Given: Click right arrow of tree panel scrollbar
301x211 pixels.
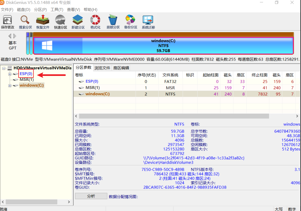Looking at the screenshot, I should pos(69,202).
